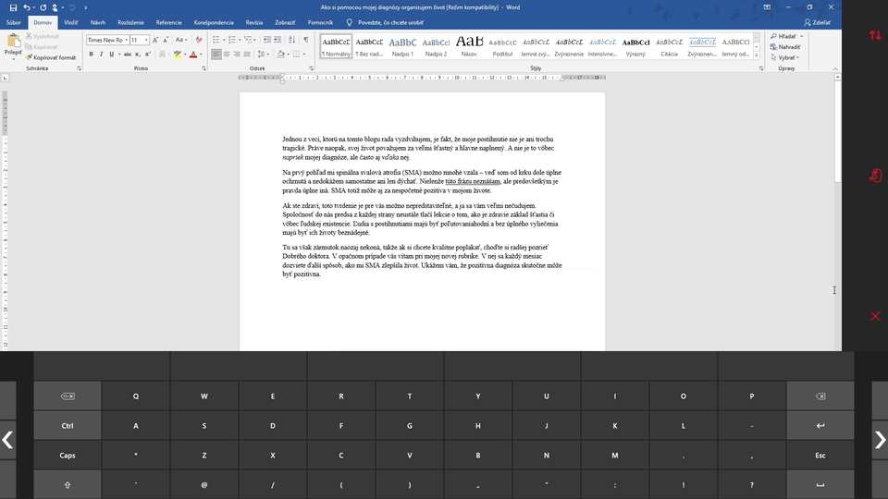This screenshot has width=888, height=499.
Task: Align paragraph to the right
Action: (237, 55)
